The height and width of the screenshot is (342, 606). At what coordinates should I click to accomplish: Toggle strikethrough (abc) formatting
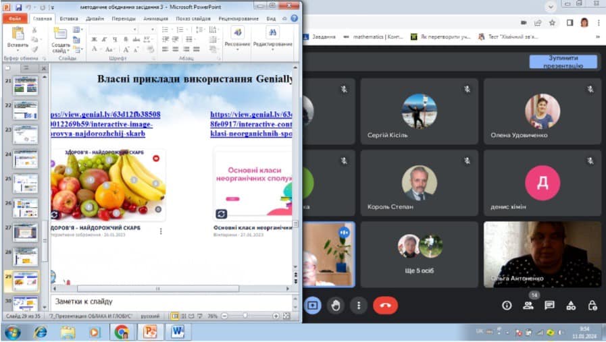click(x=136, y=39)
